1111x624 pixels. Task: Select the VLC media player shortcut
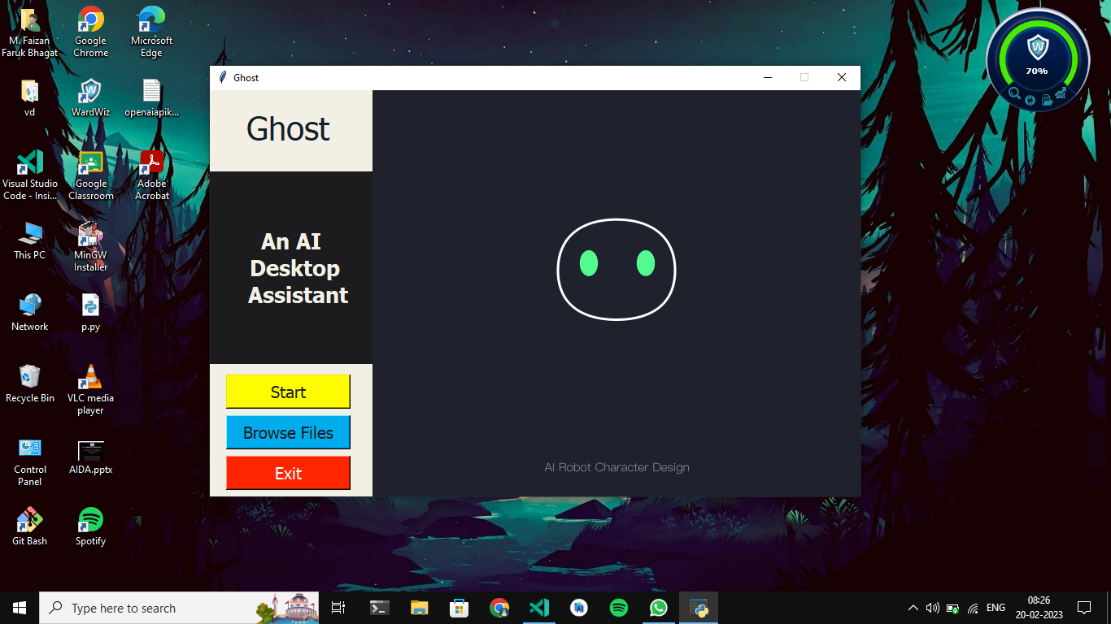90,389
